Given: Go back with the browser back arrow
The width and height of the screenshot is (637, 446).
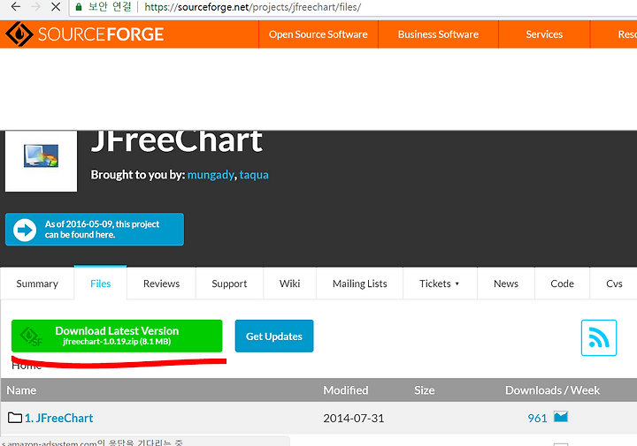Looking at the screenshot, I should (x=15, y=7).
